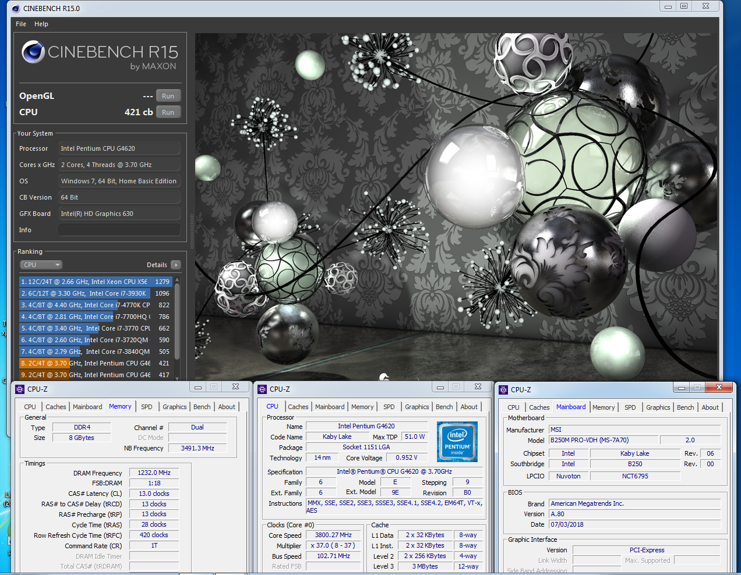Open CPU tab in left CPU-Z window
Viewport: 741px width, 575px height.
30,407
